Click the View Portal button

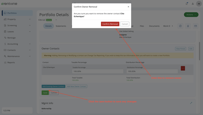[181, 49]
